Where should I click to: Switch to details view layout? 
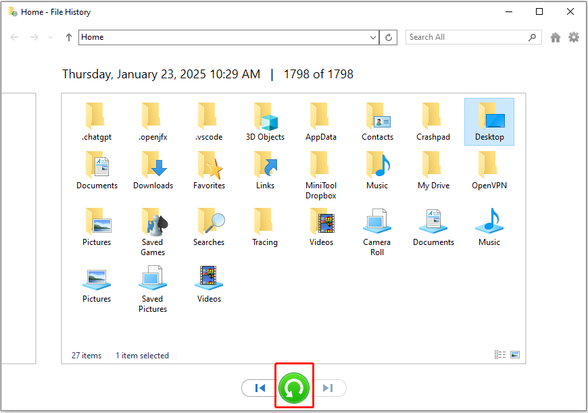[500, 355]
